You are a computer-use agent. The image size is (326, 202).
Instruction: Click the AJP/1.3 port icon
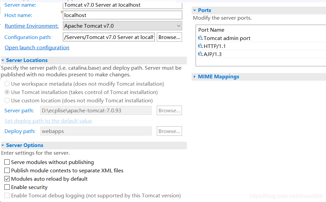[x=200, y=54]
